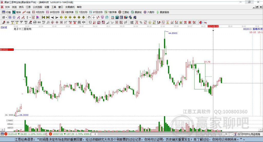Open the 行情 quotes view
The width and height of the screenshot is (263, 142).
[x=6, y=12]
